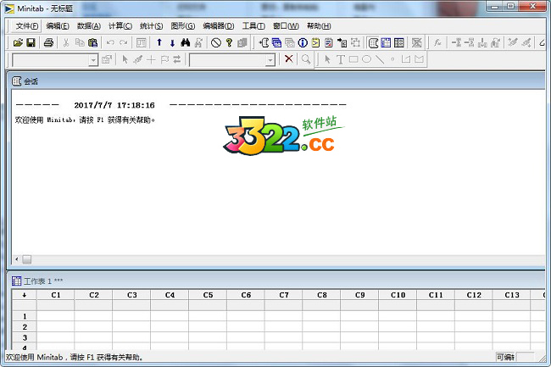Screen dimensions: 551x367
Task: Select the Text T annotation tool
Action: (340, 59)
